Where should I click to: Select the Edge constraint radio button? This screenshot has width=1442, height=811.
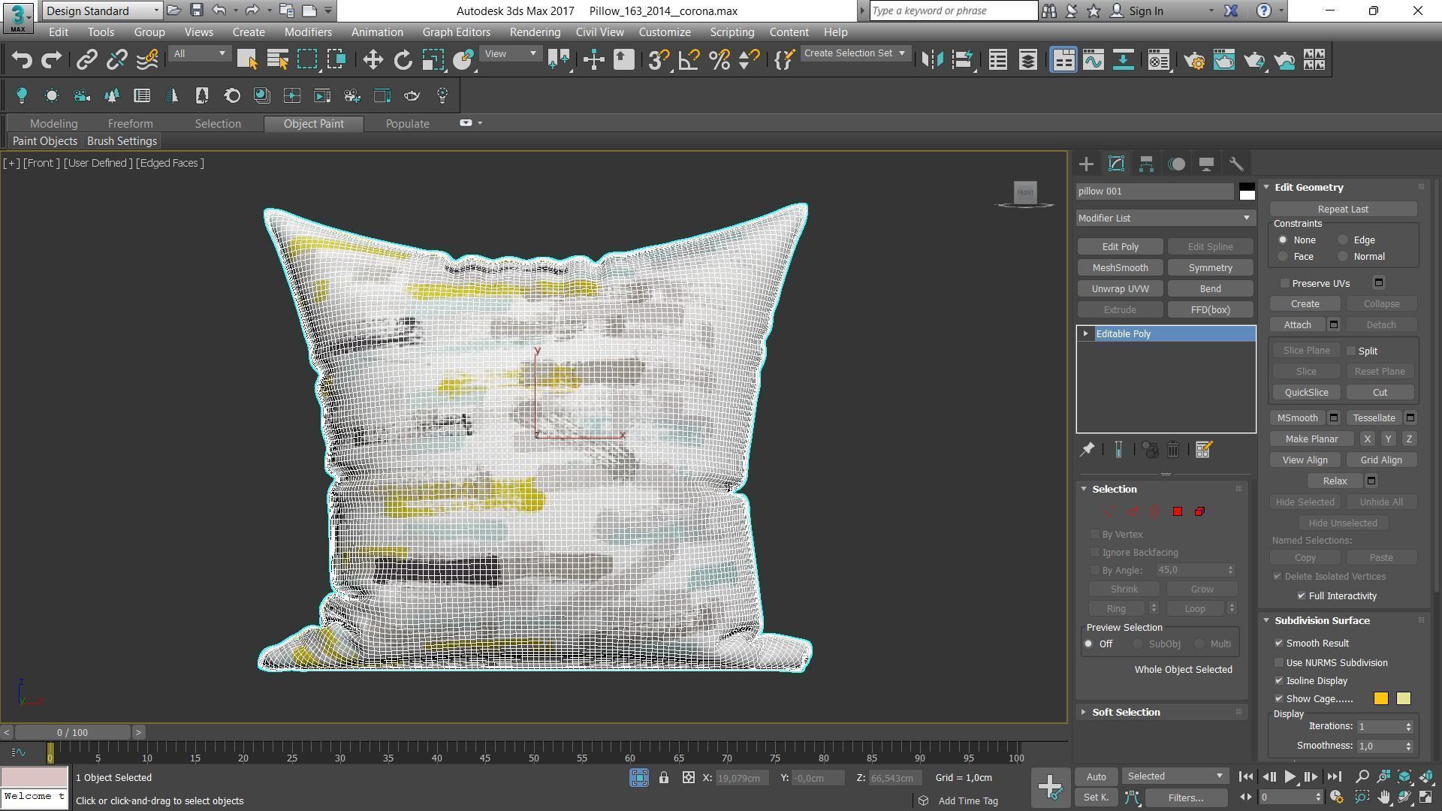[1343, 240]
